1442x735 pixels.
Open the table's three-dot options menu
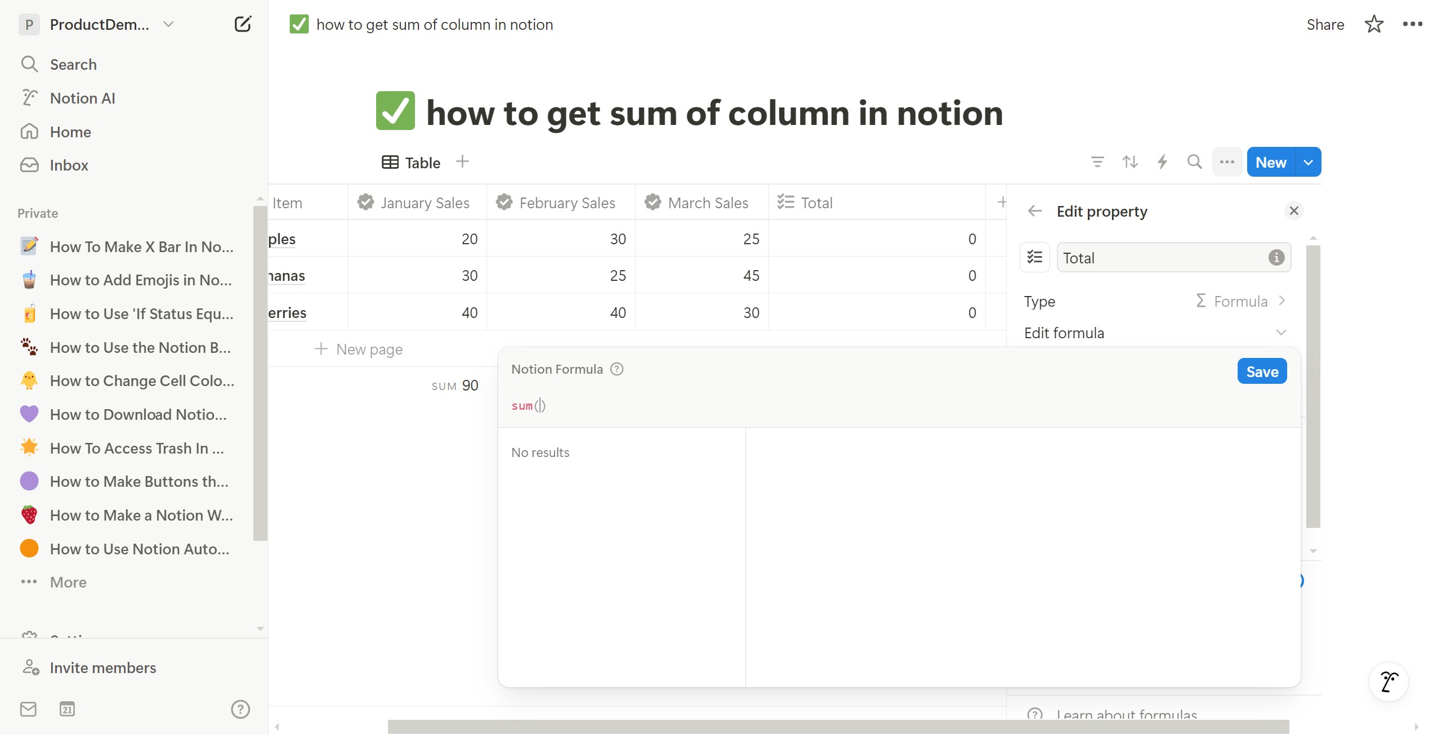1227,162
